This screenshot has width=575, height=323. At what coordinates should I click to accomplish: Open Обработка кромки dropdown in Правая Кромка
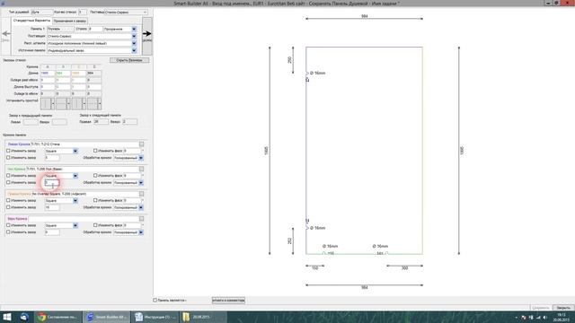coord(141,207)
